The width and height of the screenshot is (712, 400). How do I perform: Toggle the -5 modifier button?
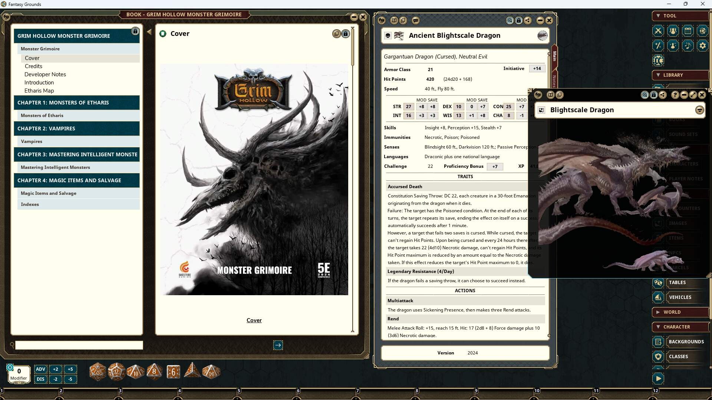(70, 379)
